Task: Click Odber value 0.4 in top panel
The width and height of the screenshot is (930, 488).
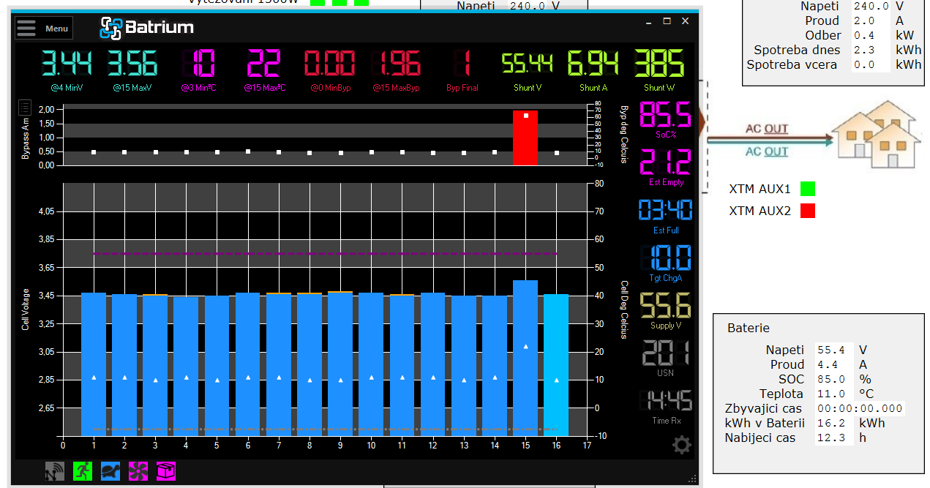Action: coord(871,35)
